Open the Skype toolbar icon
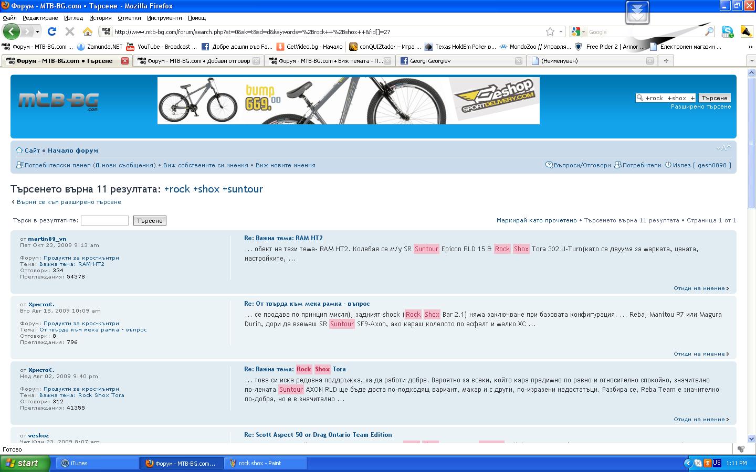The height and width of the screenshot is (472, 756). click(x=727, y=31)
